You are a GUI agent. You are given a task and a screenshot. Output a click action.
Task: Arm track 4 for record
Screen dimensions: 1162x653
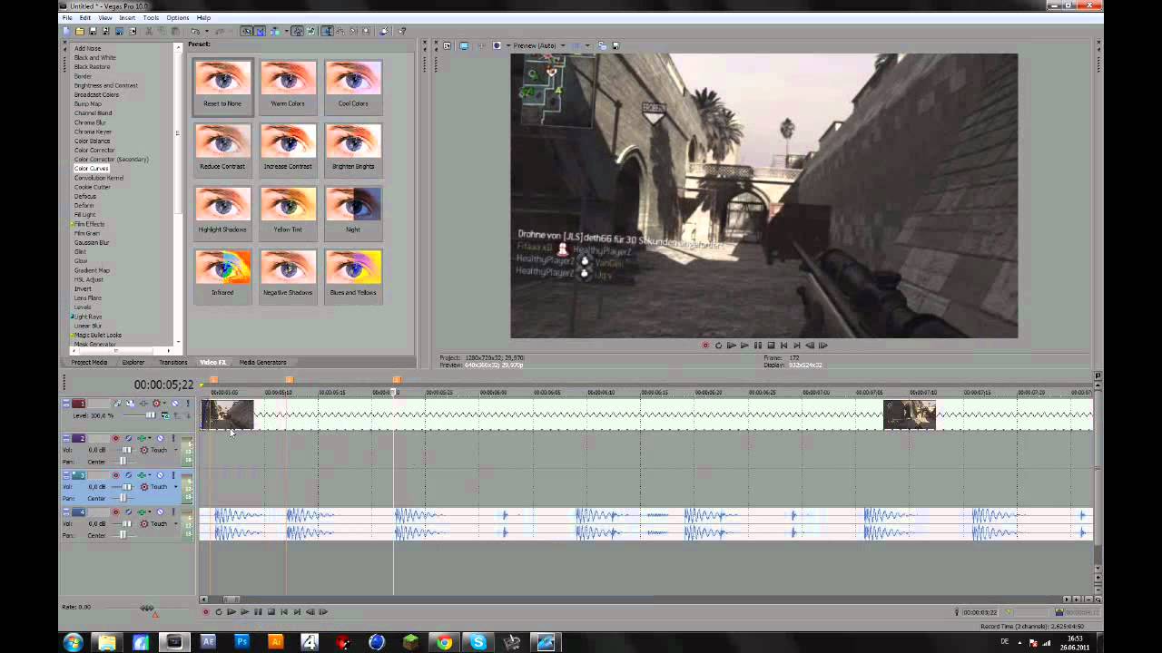point(115,512)
